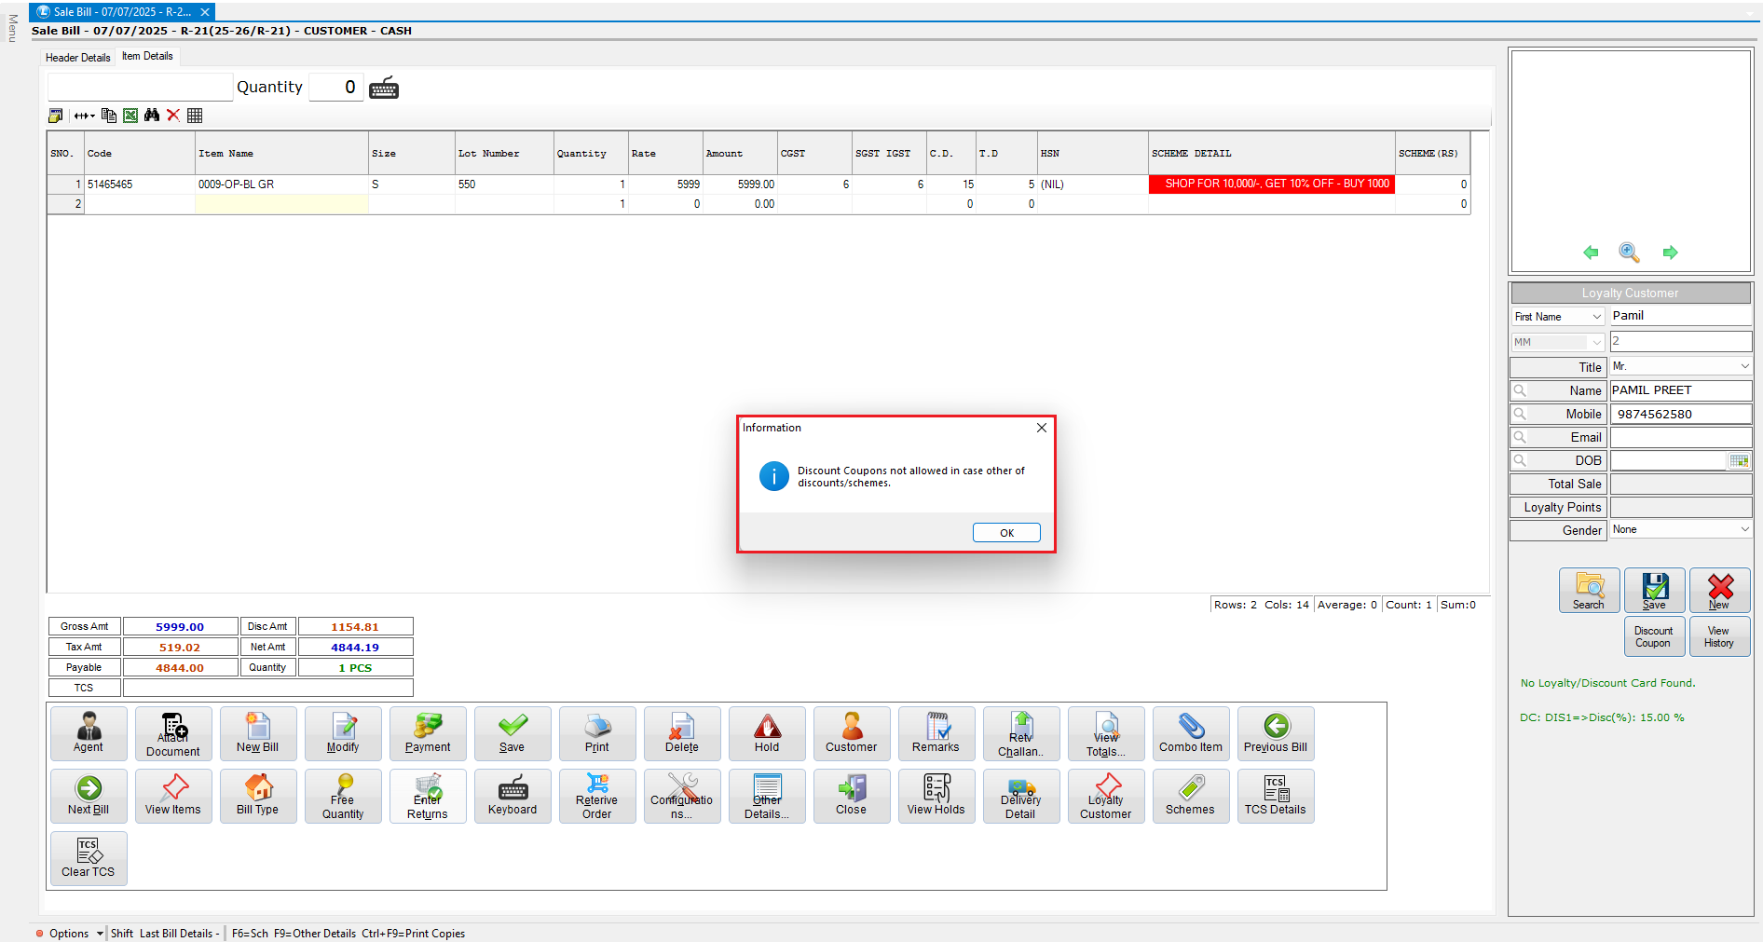Close the Information dialog with X
This screenshot has width=1763, height=942.
1042,428
